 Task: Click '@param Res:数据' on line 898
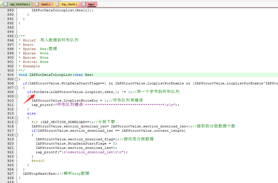[40, 49]
